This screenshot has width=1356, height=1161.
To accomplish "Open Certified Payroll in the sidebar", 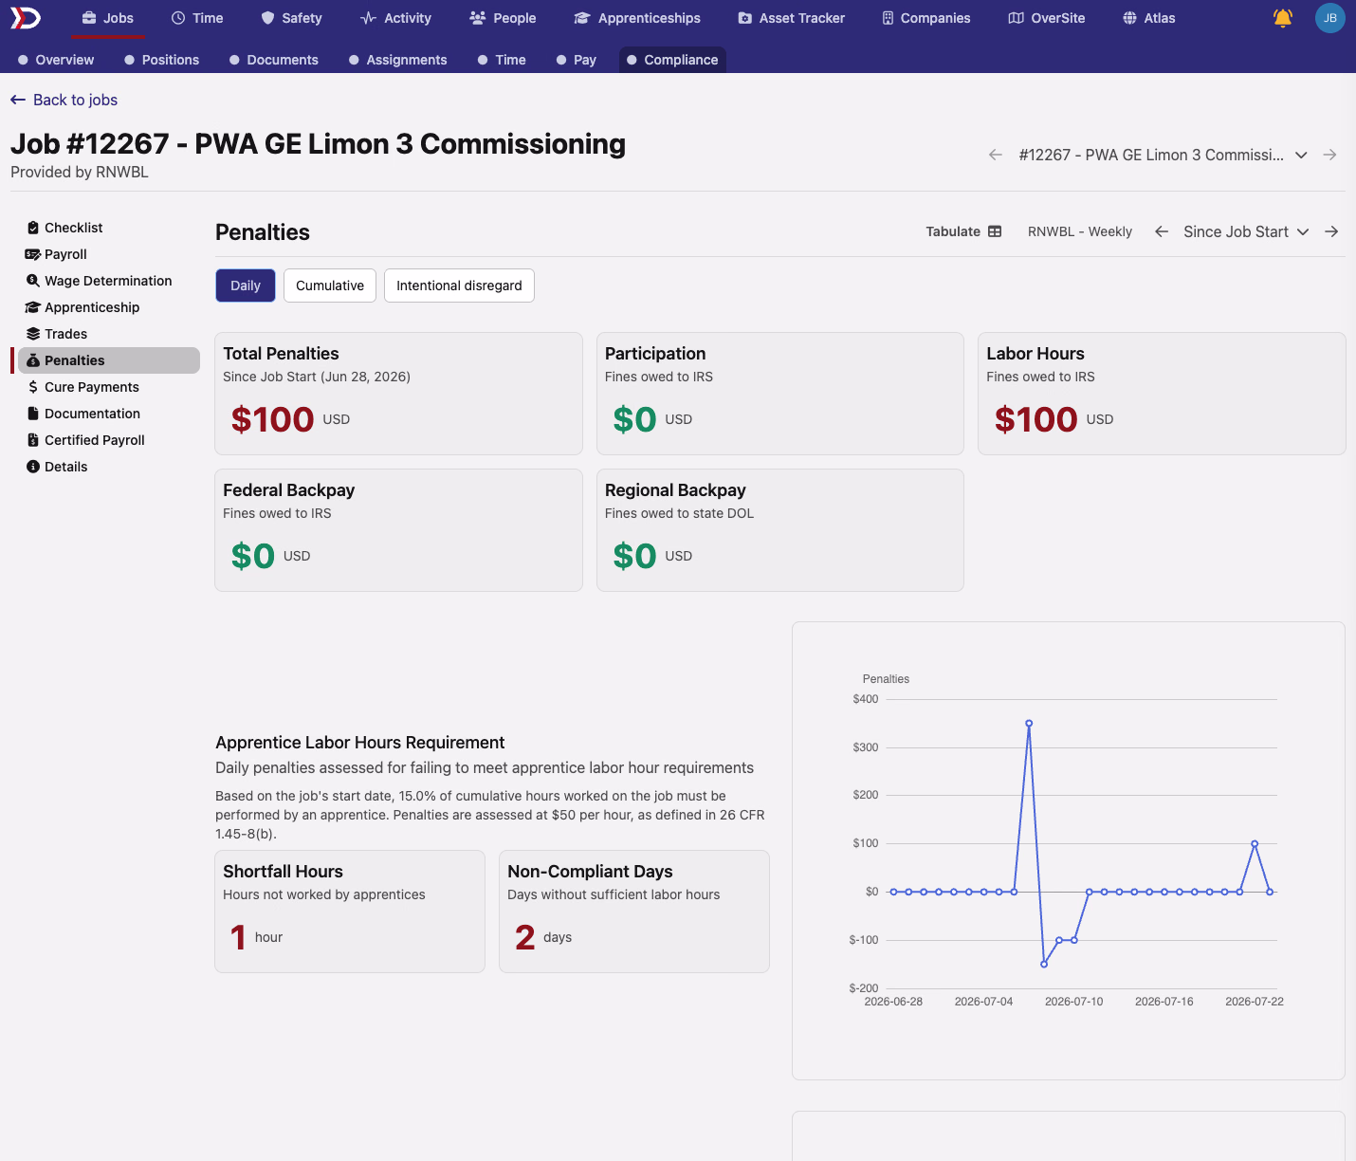I will 95,440.
